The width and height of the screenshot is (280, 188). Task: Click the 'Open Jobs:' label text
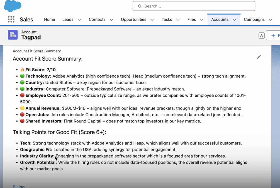click(x=37, y=115)
